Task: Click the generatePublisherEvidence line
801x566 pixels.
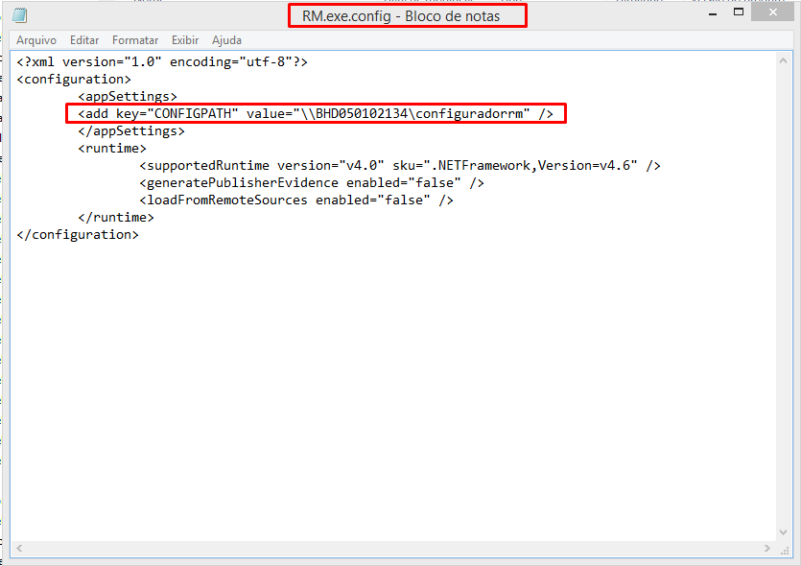Action: tap(312, 183)
